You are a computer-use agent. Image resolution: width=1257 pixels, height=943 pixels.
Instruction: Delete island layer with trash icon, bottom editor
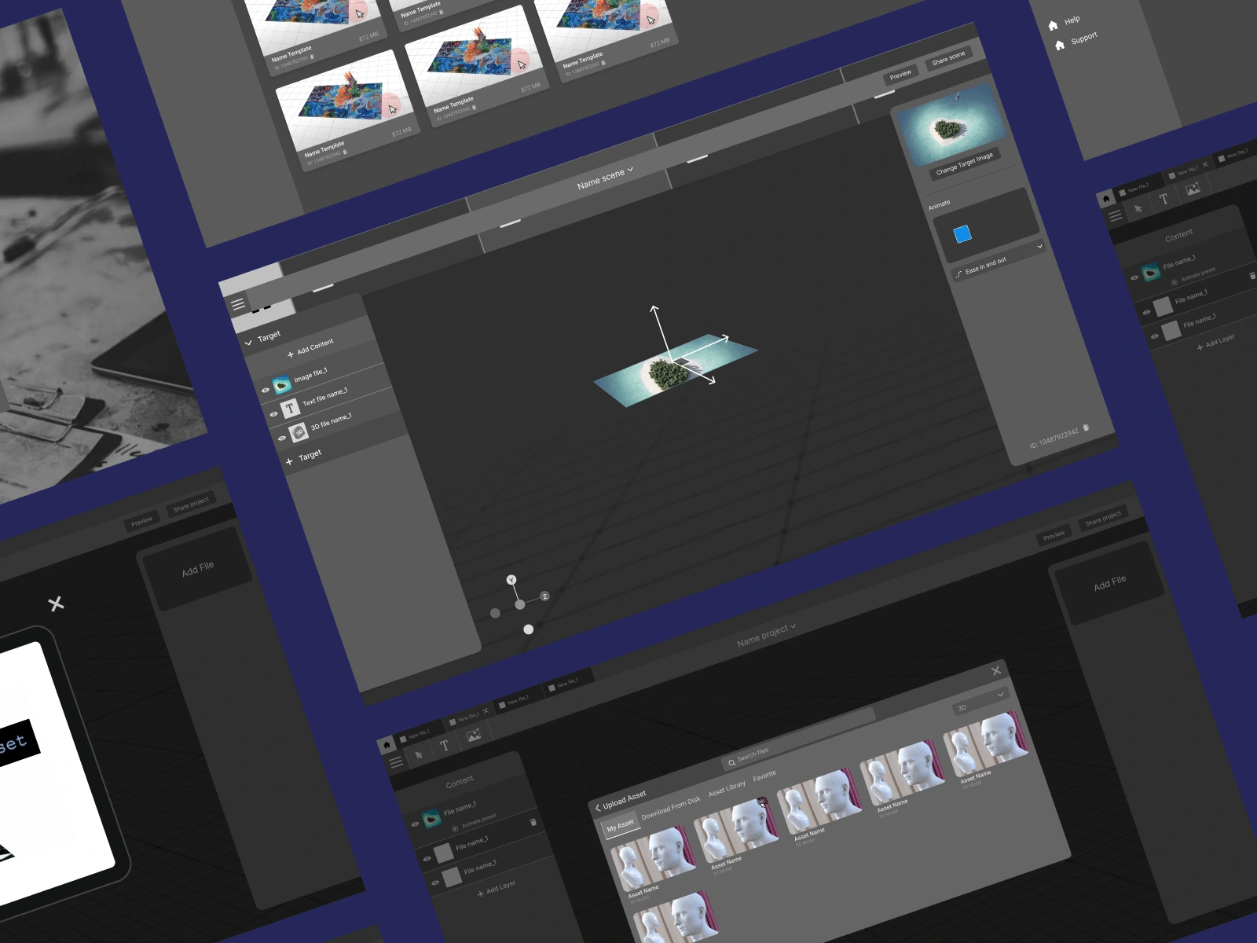[x=533, y=822]
